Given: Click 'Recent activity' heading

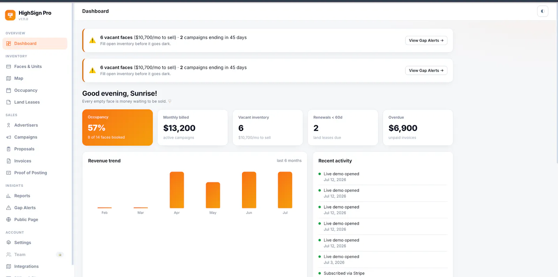Looking at the screenshot, I should point(335,161).
